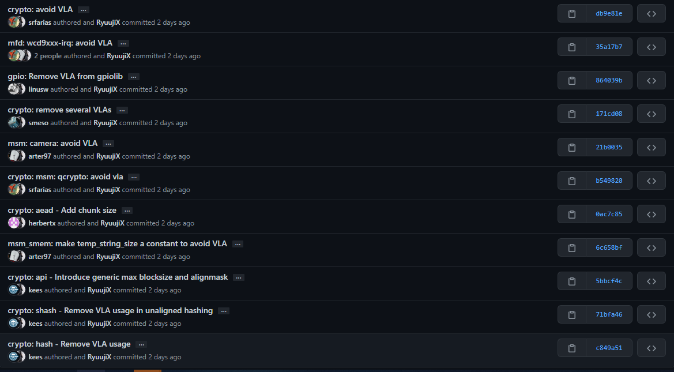674x372 pixels.
Task: Copy full SHA for commit c849a51
Action: [x=572, y=348]
